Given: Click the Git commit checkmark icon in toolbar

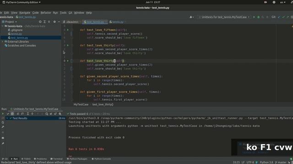Looking at the screenshot, I should pyautogui.click(x=283, y=17).
